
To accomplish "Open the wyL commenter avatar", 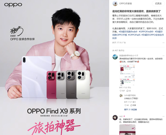I will [115, 118].
